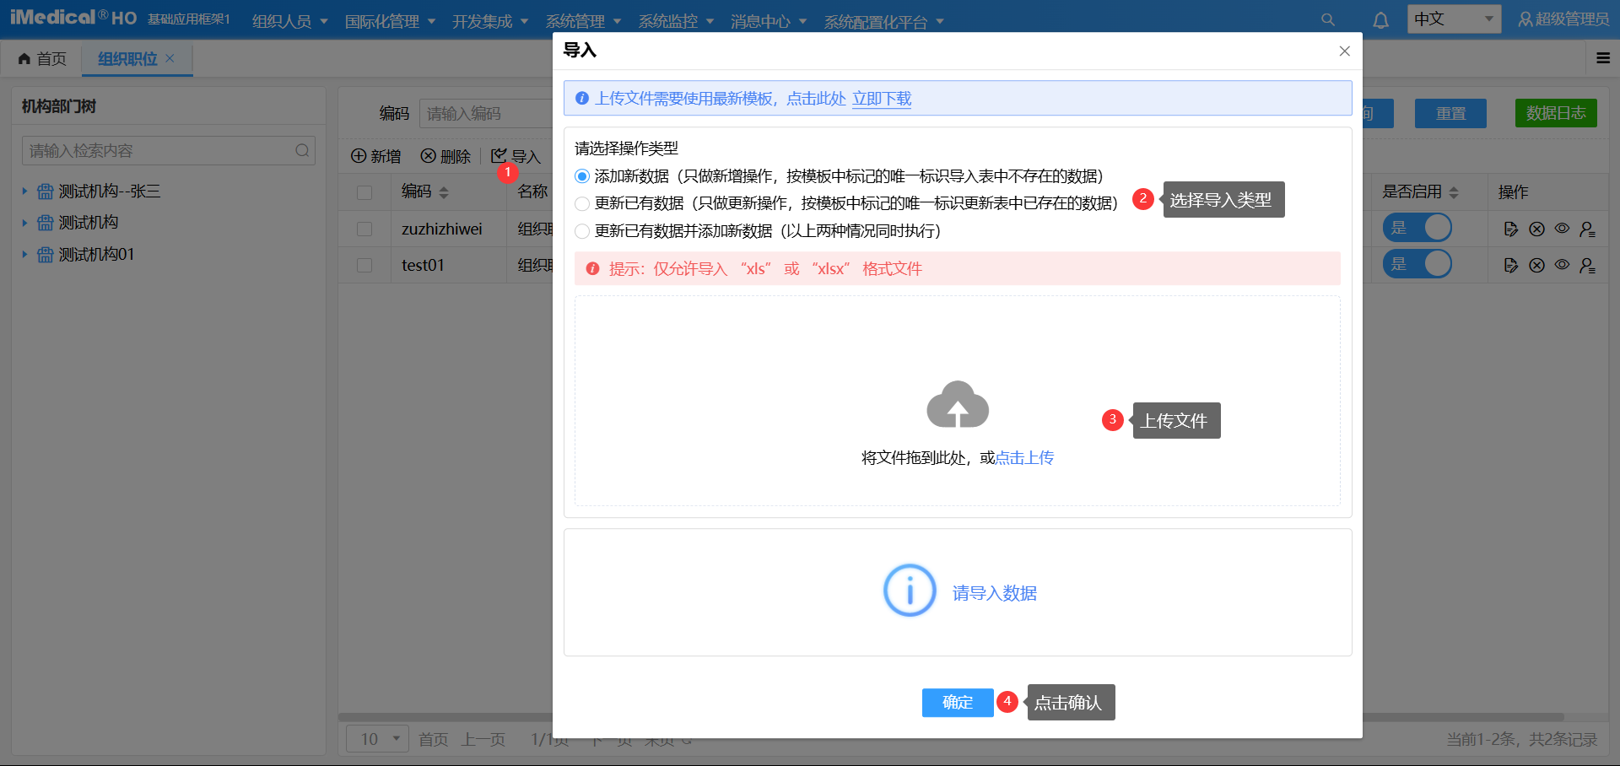The height and width of the screenshot is (766, 1620).
Task: Open the 中文 language dropdown
Action: pos(1453,19)
